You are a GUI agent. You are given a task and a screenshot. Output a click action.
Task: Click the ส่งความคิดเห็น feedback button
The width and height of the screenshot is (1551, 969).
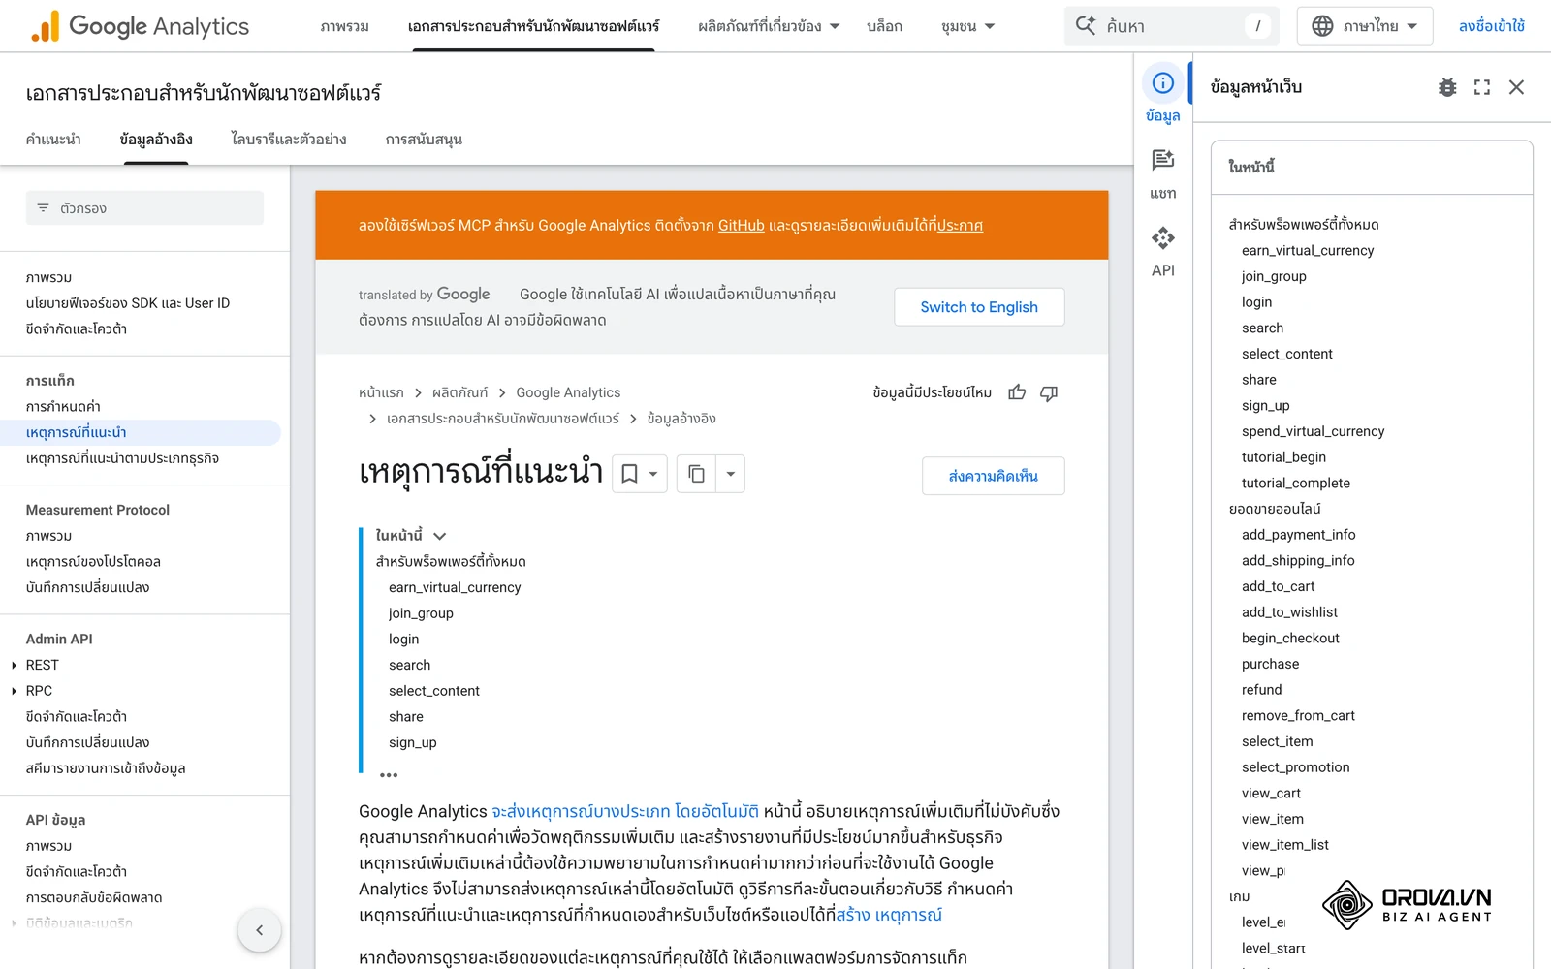point(994,476)
